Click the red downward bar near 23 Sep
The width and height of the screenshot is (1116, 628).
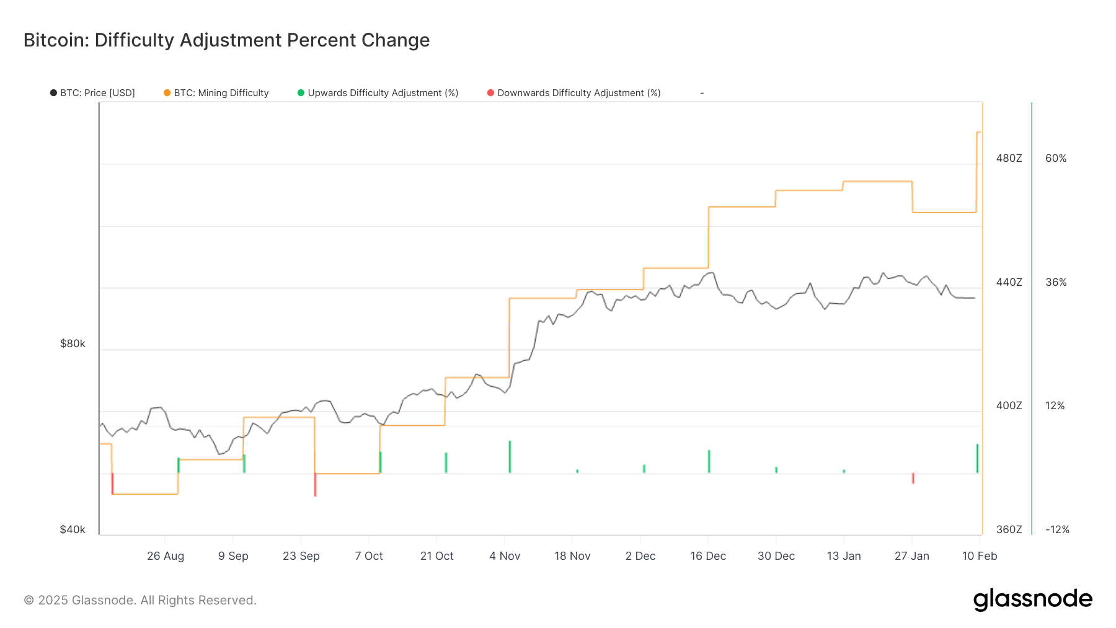point(315,484)
